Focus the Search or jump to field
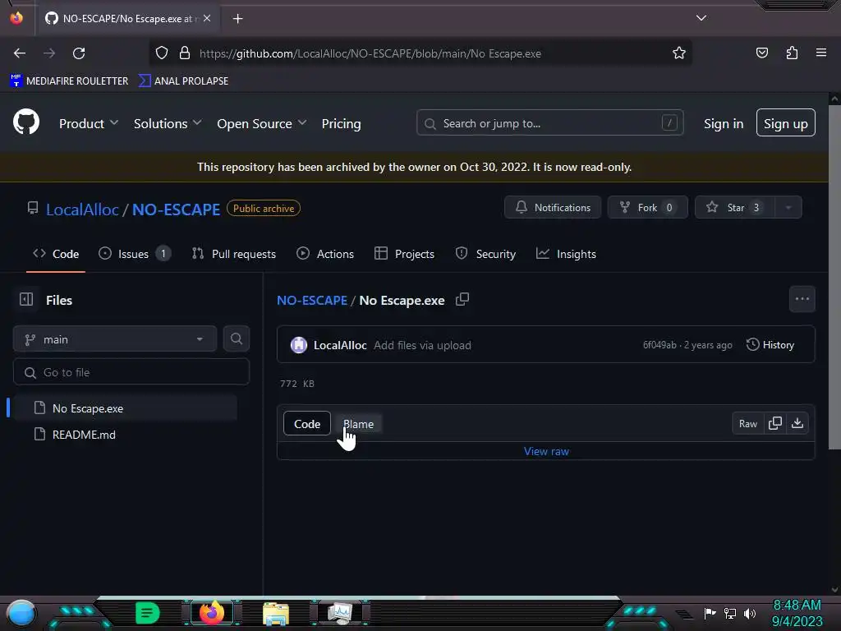 (549, 123)
